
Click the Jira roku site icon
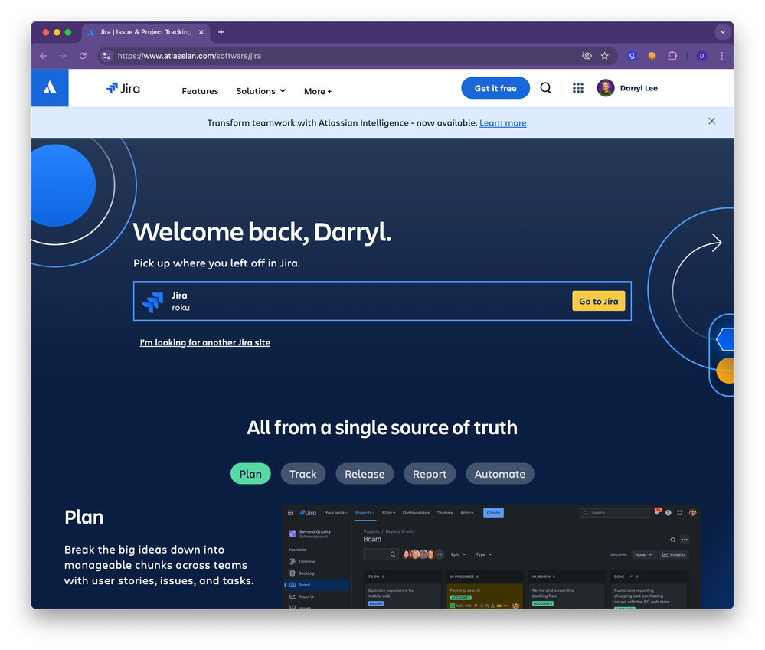click(152, 302)
